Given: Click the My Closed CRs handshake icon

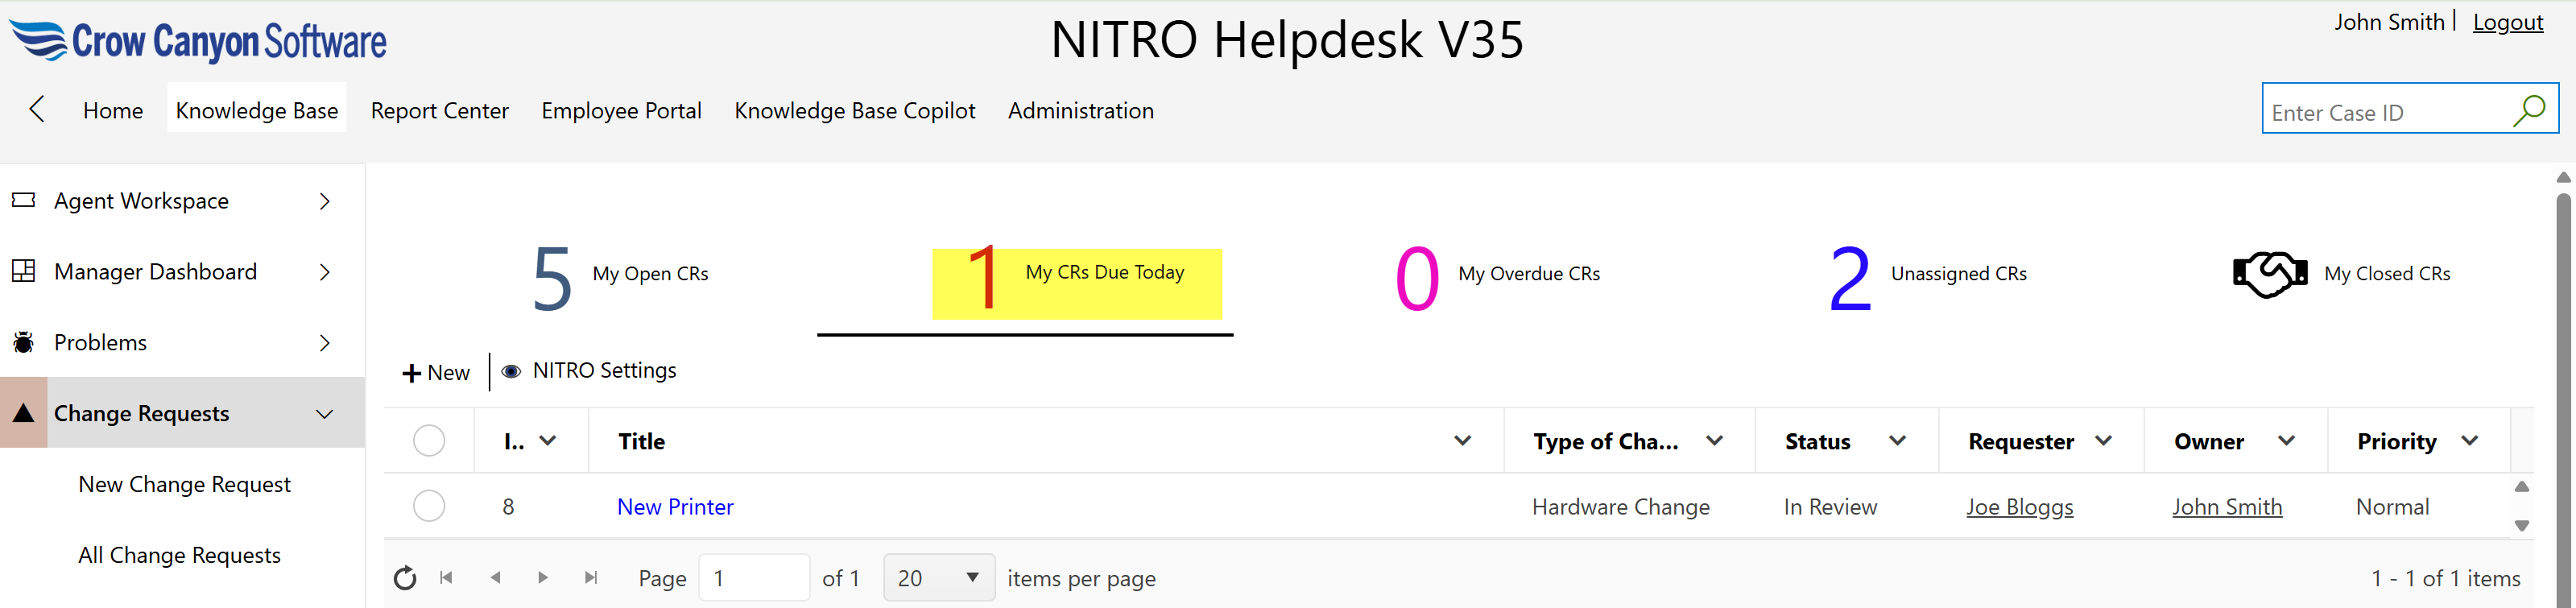Looking at the screenshot, I should 2269,273.
